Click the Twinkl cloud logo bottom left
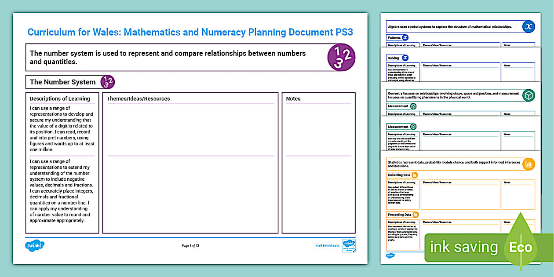Screen dimensions: 554x277 tap(35, 245)
